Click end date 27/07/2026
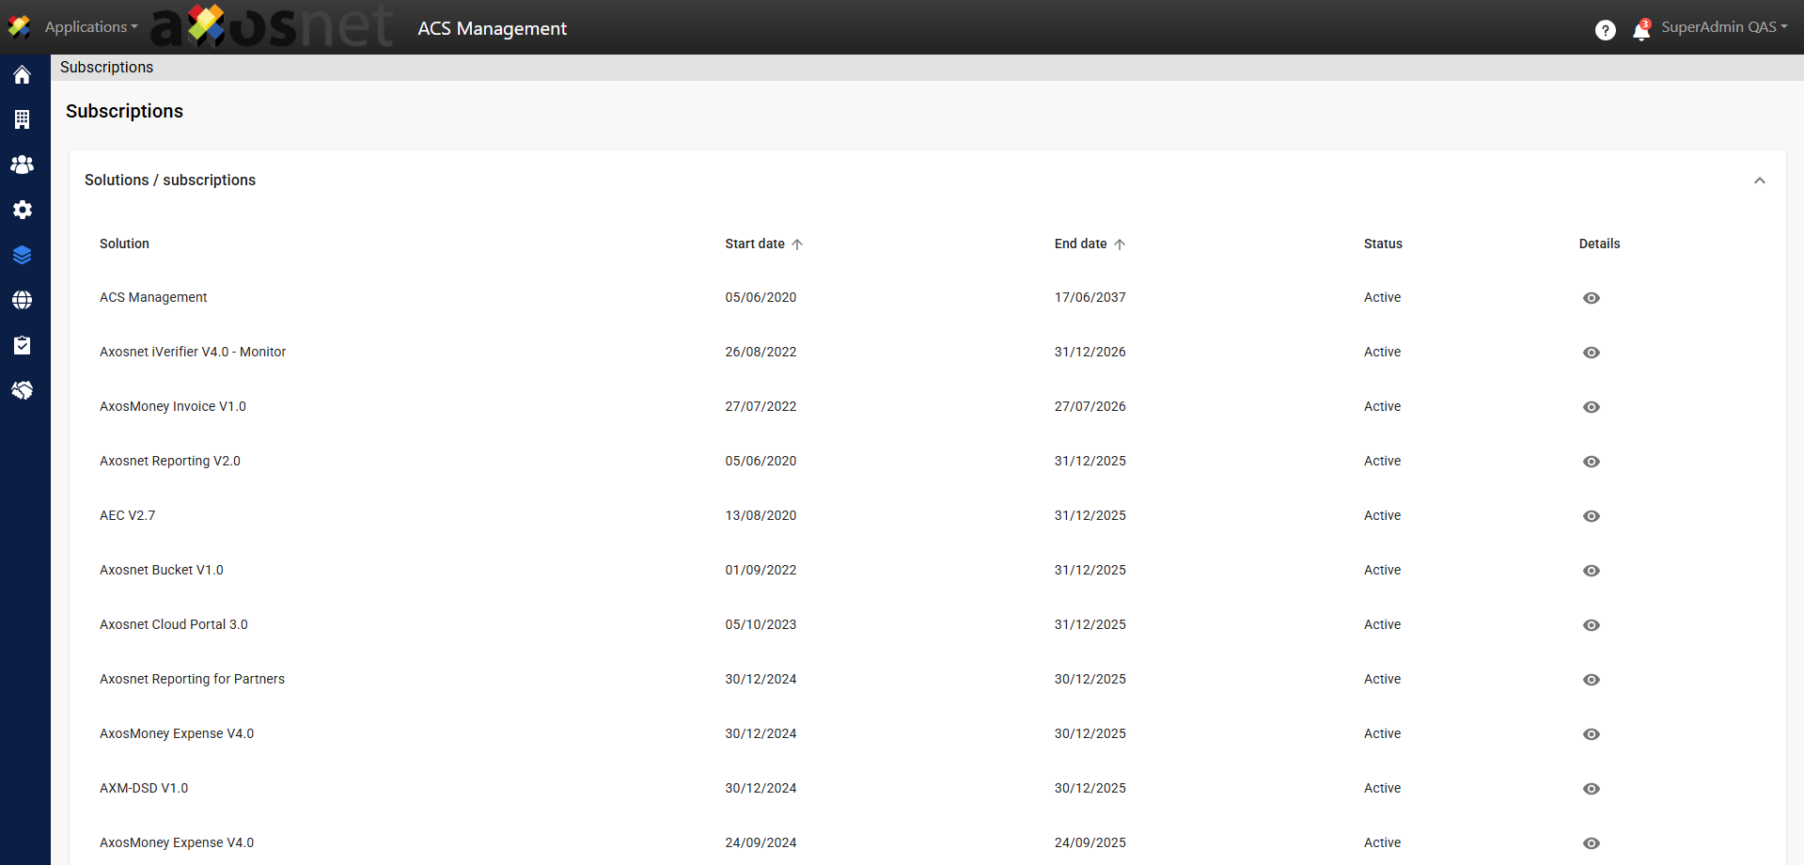The width and height of the screenshot is (1804, 865). (1090, 406)
